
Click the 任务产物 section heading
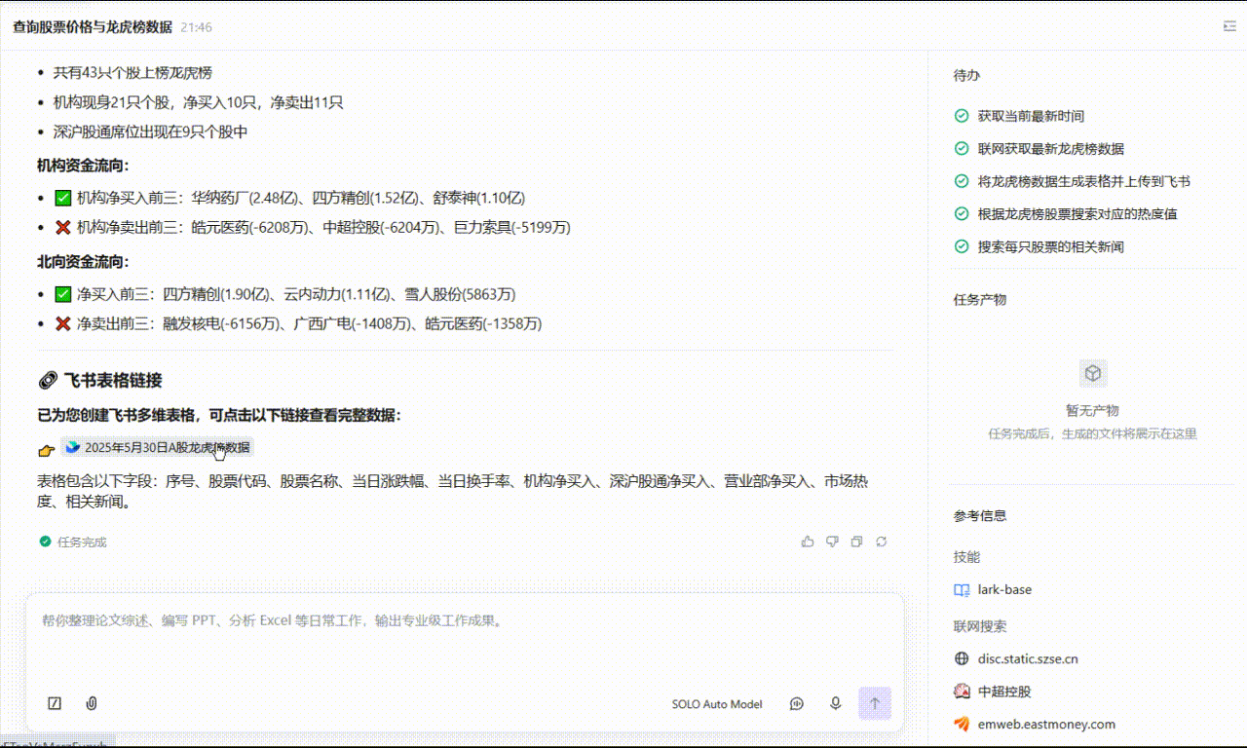[x=980, y=300]
